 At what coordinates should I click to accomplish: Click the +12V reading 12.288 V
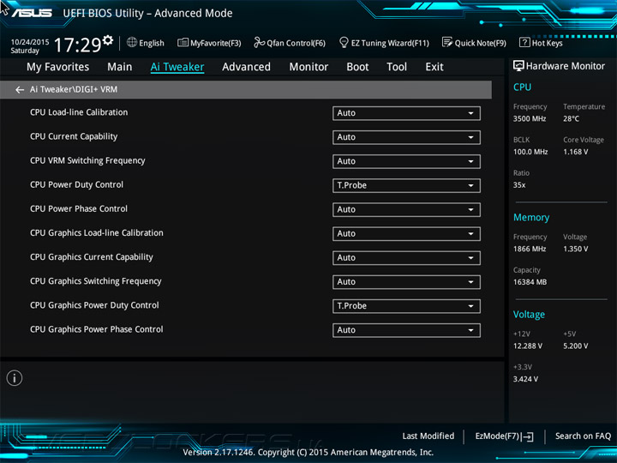pos(527,346)
